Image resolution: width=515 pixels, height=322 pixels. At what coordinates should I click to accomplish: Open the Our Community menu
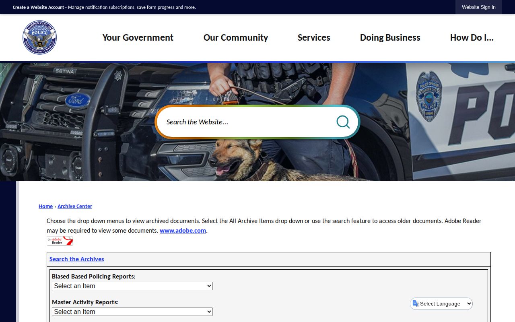tap(236, 37)
